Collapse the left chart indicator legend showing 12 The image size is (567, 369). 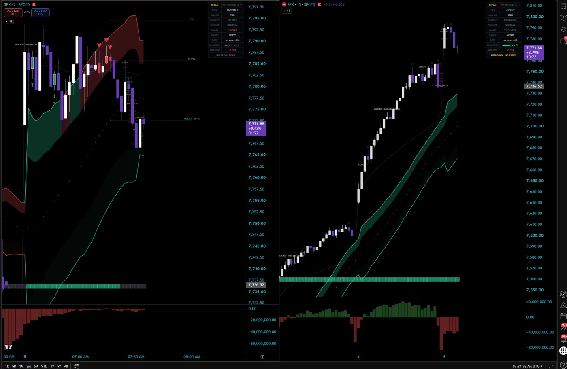(9, 21)
